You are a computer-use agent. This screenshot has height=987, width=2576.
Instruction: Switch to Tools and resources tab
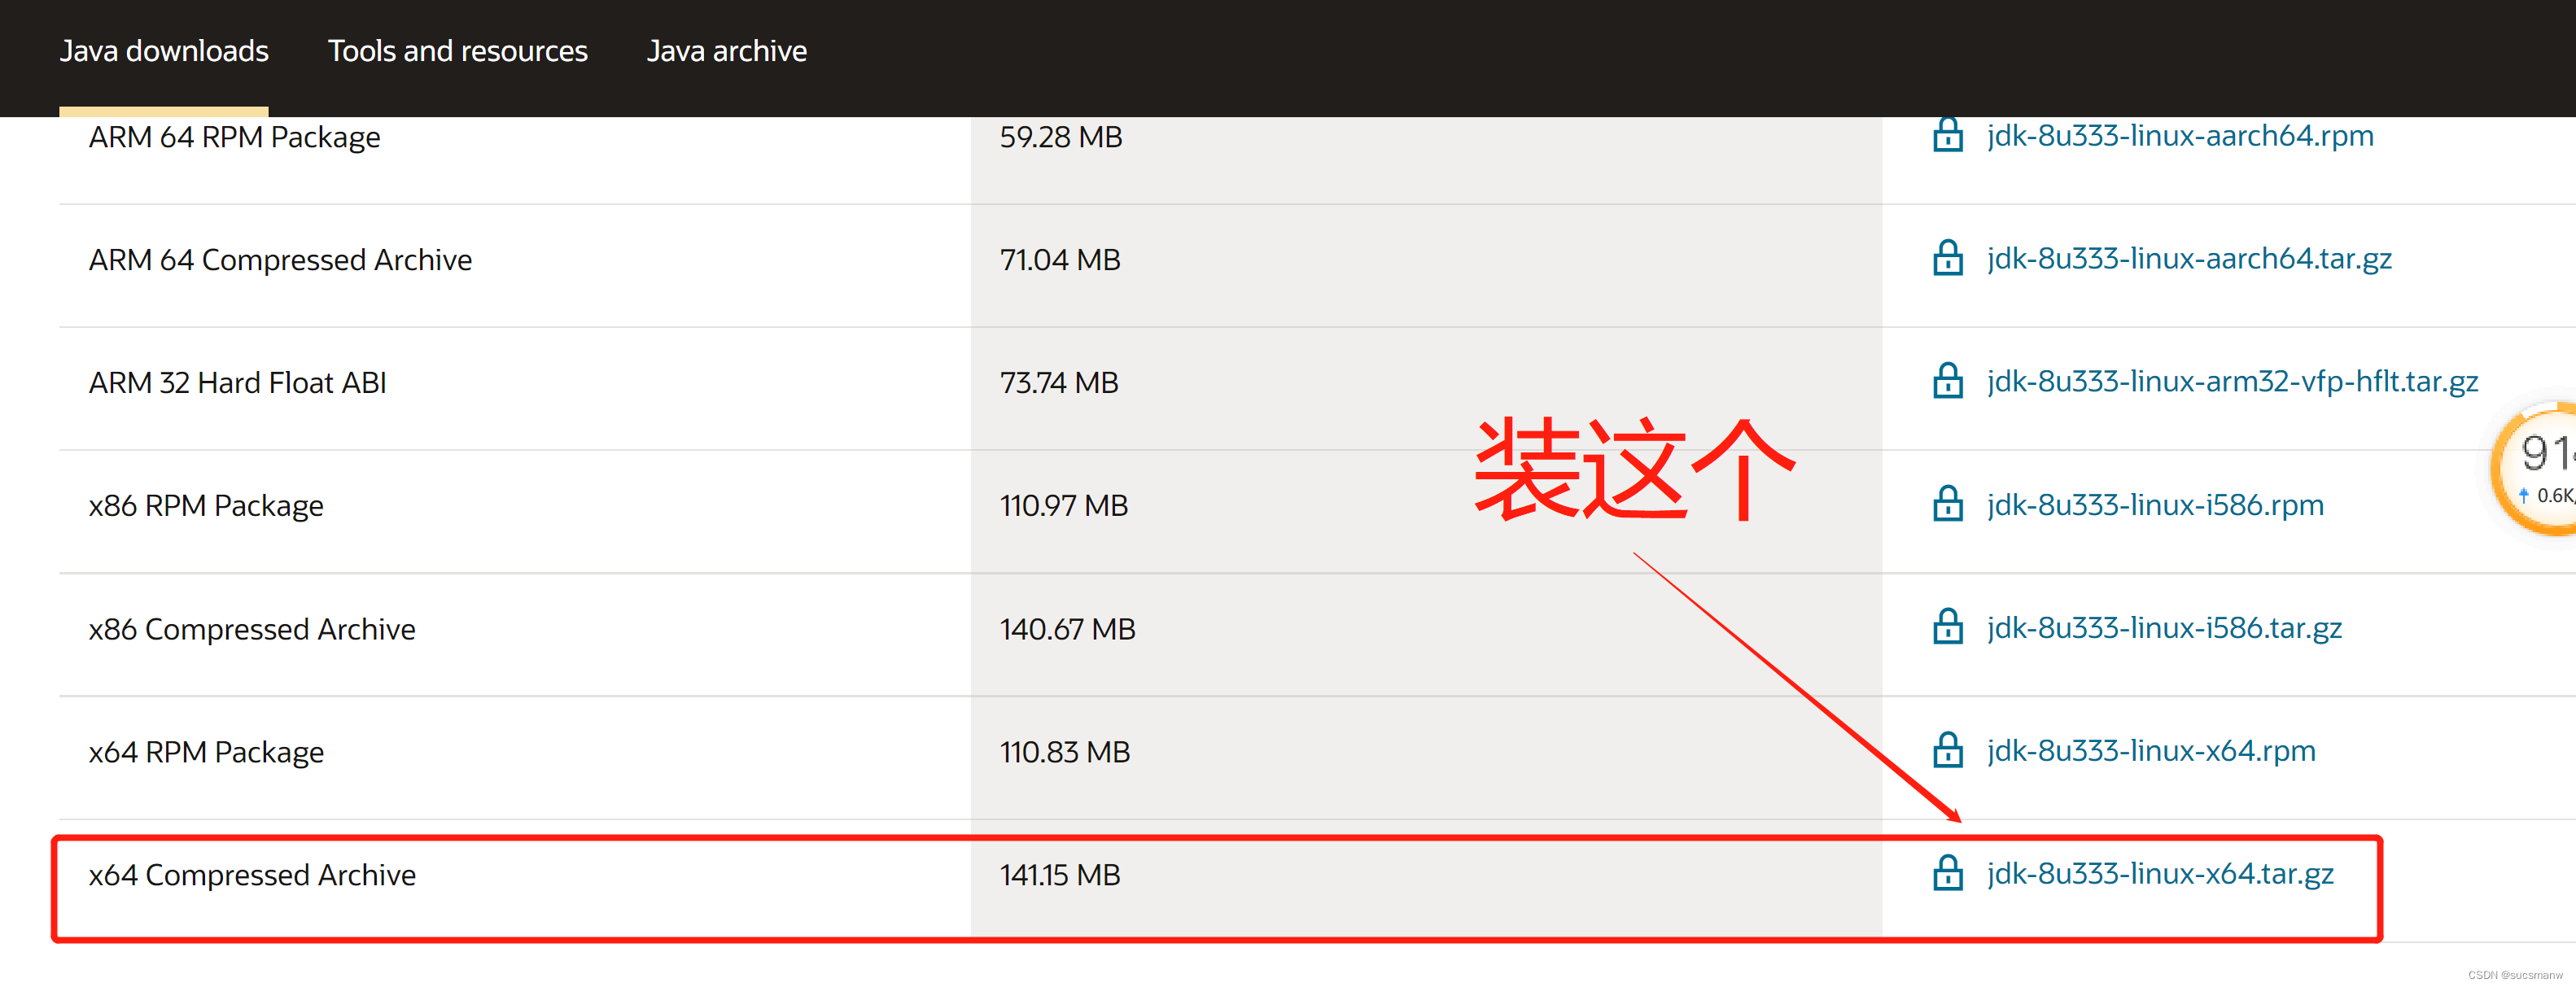click(x=457, y=51)
